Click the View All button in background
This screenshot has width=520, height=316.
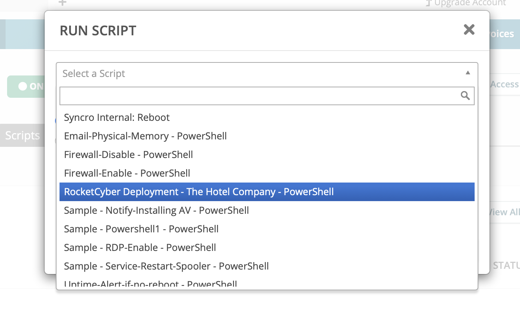click(504, 212)
